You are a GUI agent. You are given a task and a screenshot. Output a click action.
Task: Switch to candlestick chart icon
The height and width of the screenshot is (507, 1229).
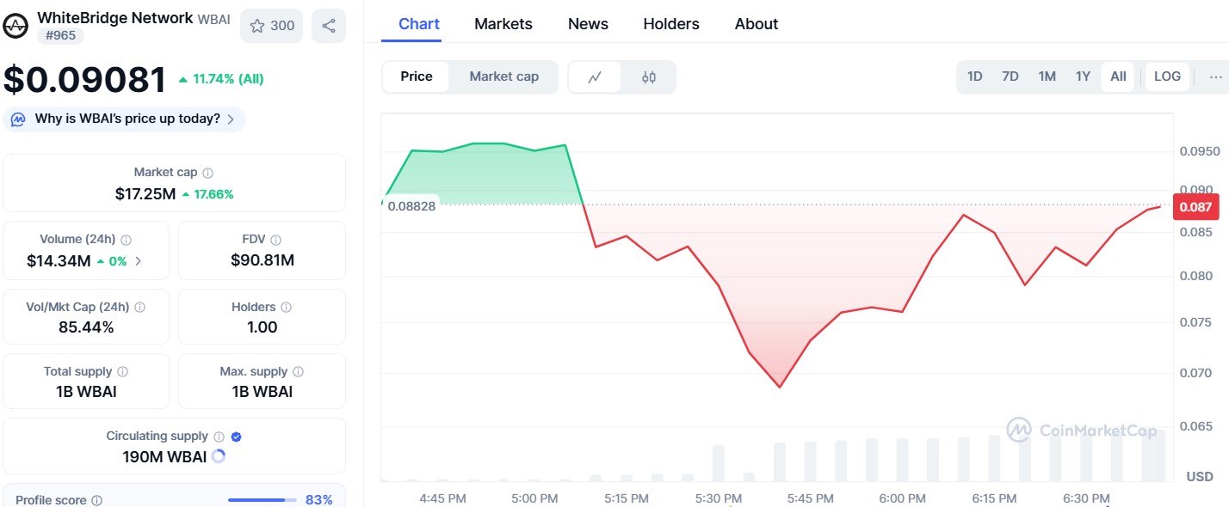pos(649,77)
